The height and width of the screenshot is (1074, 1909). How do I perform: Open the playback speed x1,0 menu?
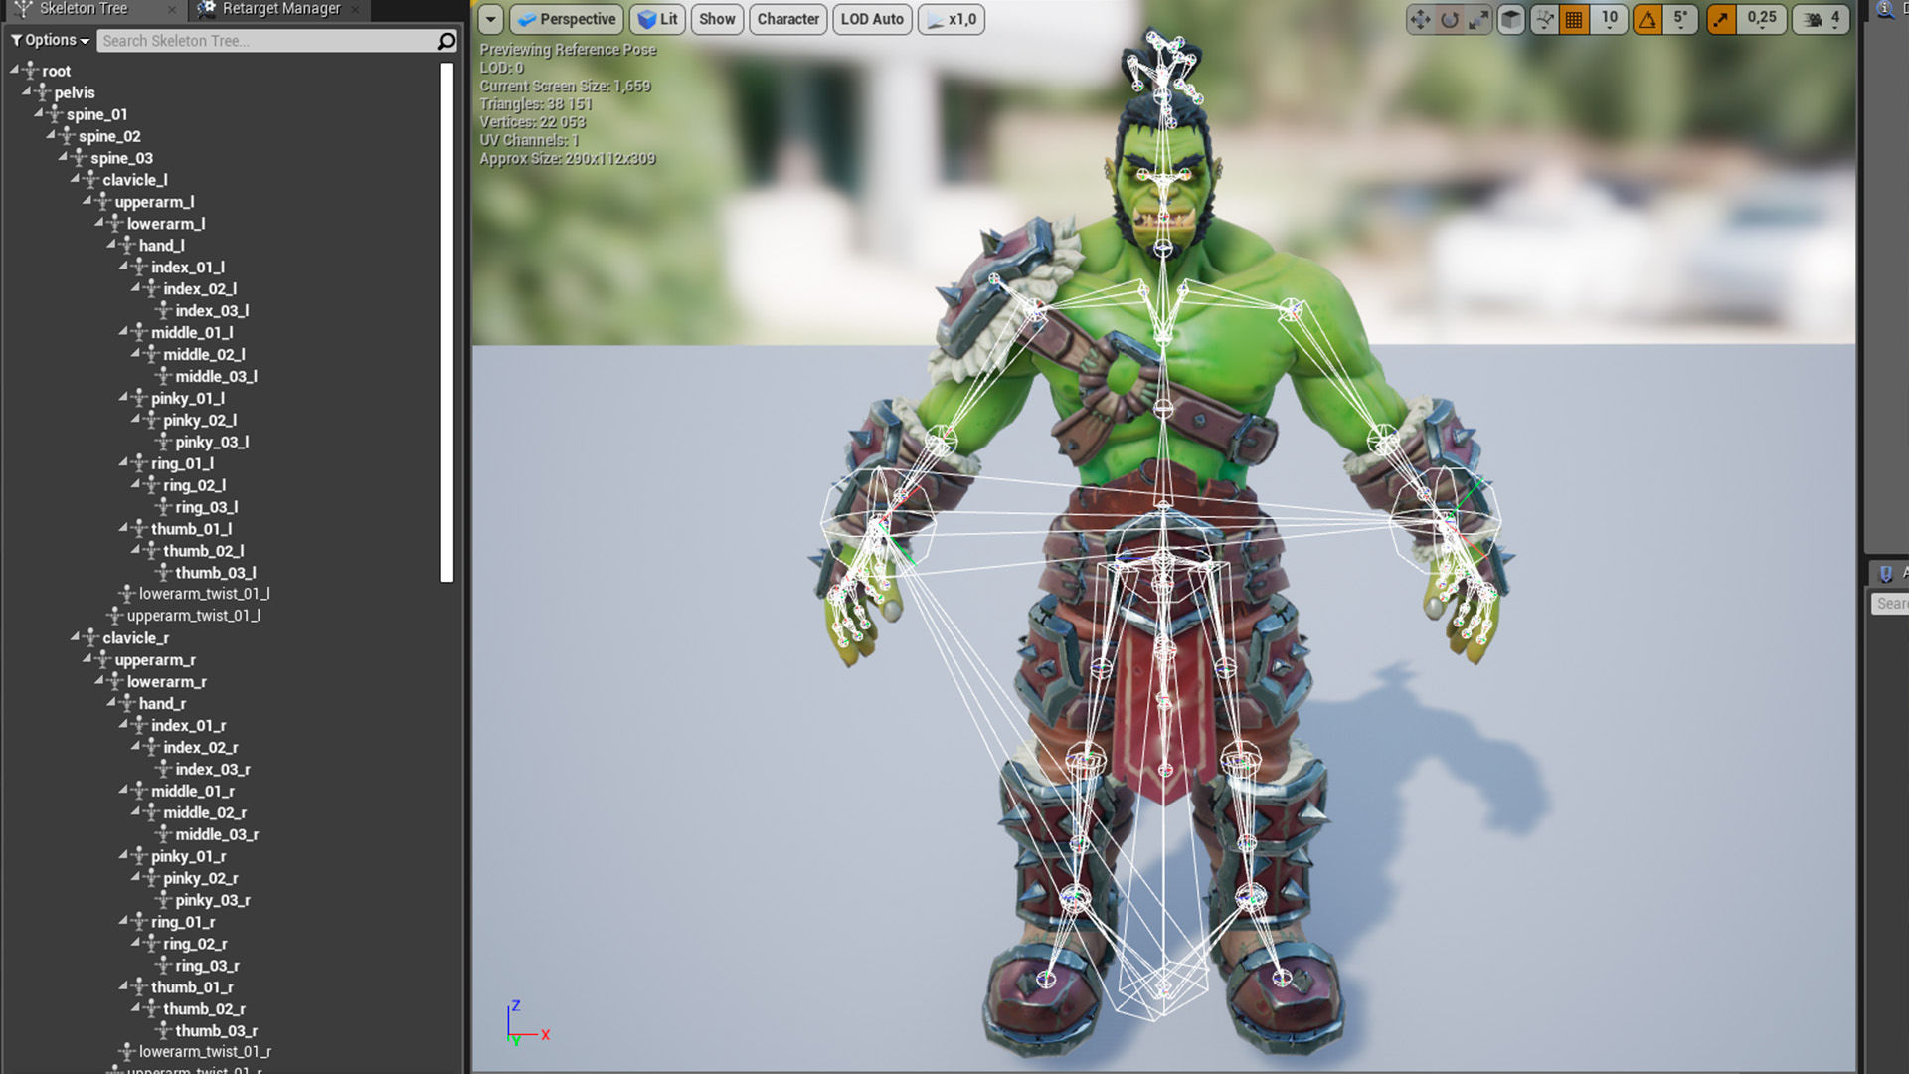951,19
